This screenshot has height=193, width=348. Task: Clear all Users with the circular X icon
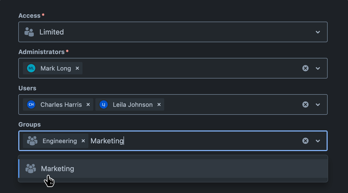tap(305, 104)
